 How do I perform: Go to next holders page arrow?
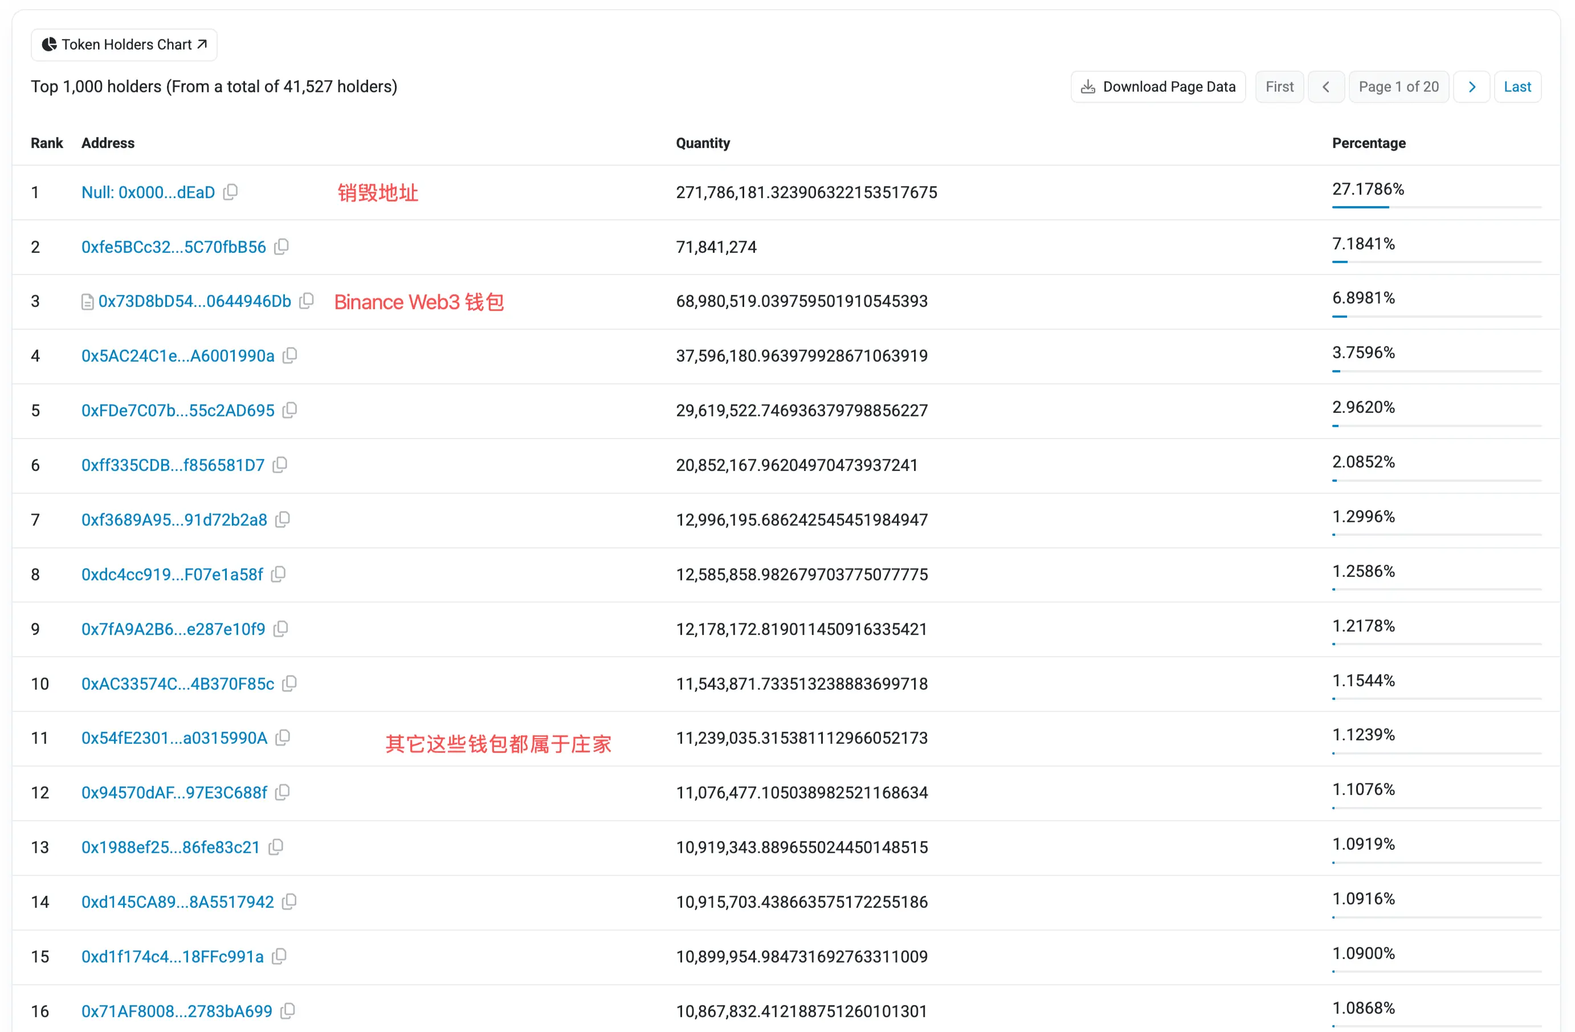tap(1472, 87)
